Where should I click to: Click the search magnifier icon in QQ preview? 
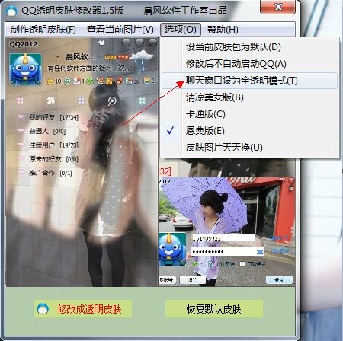(x=112, y=101)
